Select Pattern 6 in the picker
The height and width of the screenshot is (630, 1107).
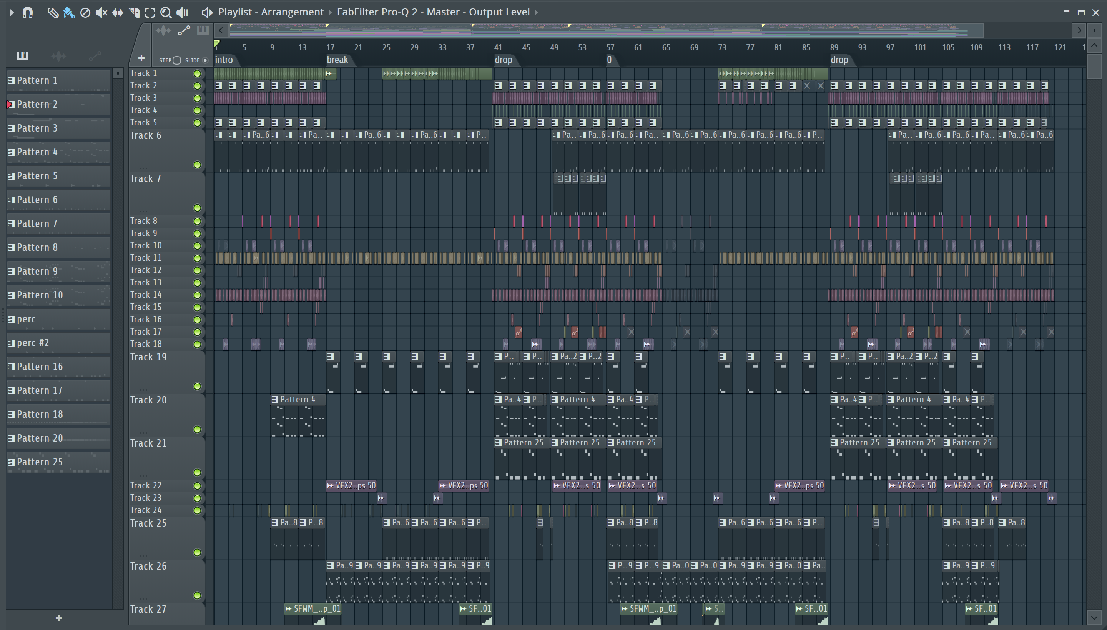click(59, 200)
